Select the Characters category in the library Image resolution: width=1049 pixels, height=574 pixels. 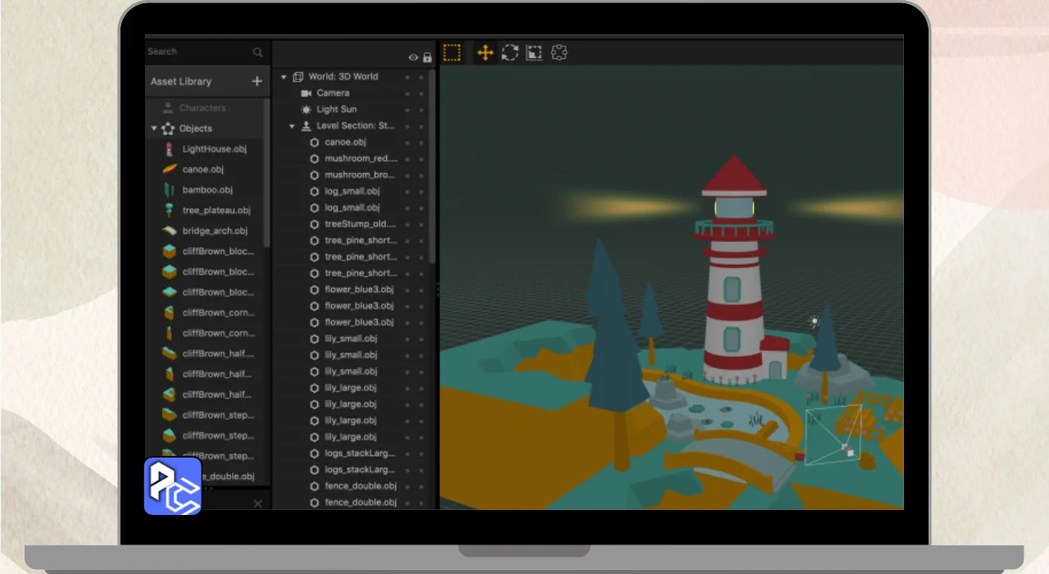point(202,108)
